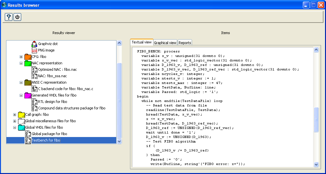Collapse the NAC representation tree node
This screenshot has height=174, width=326.
pyautogui.click(x=21, y=63)
